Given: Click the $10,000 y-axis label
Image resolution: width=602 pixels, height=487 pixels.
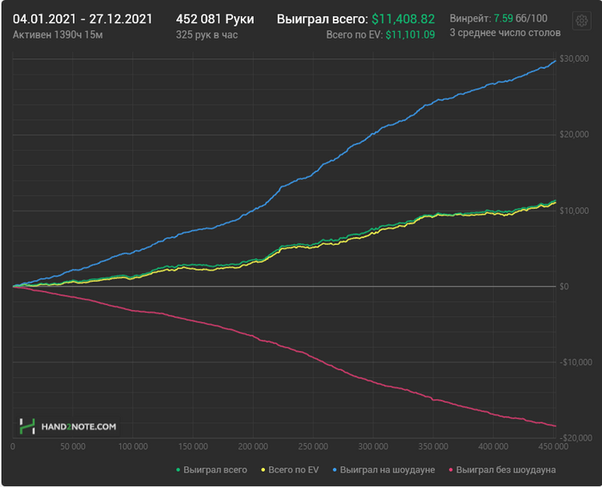Looking at the screenshot, I should [574, 210].
